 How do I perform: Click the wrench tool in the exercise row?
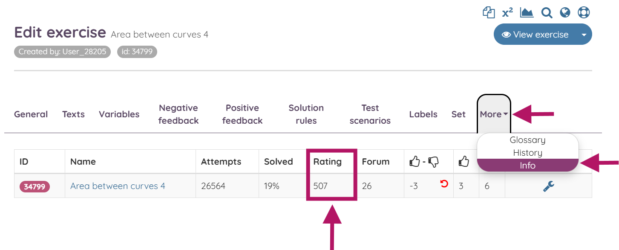(548, 186)
